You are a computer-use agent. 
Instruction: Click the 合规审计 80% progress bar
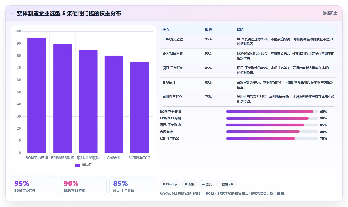(272, 132)
